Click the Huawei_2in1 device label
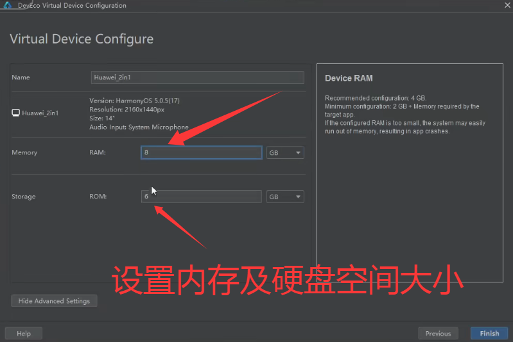This screenshot has width=513, height=342. (x=40, y=113)
